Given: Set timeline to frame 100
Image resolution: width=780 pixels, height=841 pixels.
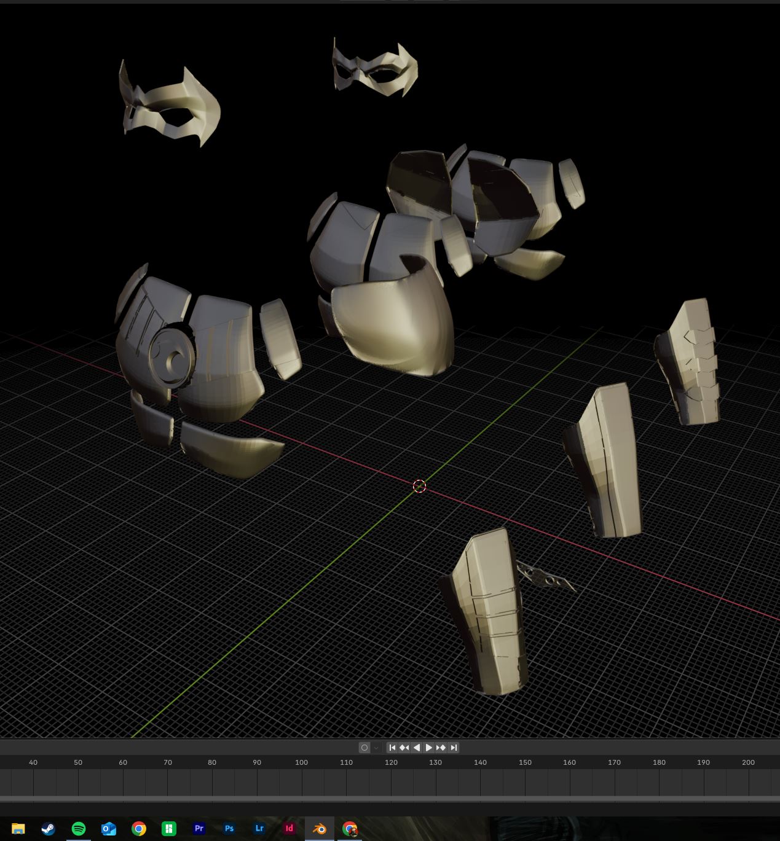Looking at the screenshot, I should (x=301, y=762).
